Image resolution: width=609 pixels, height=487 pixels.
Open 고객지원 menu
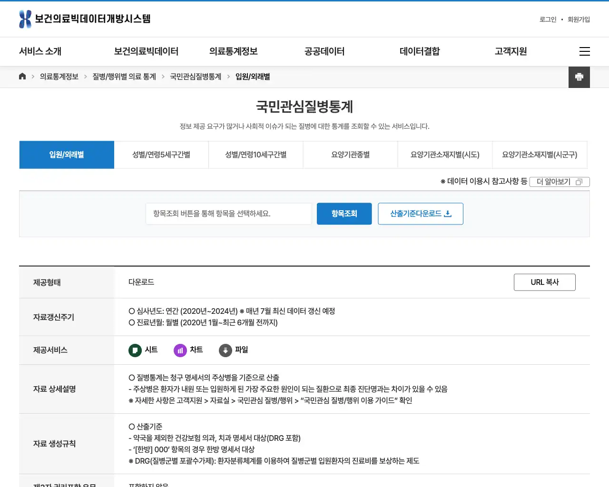[511, 51]
